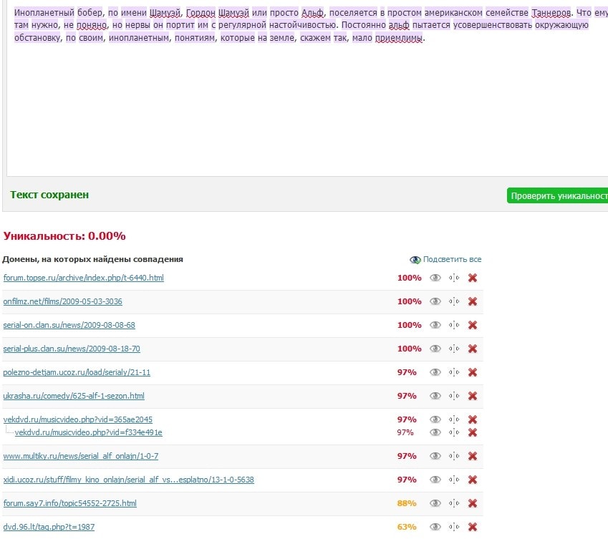
Task: Click the compare arrows icon for forum.say7.info
Action: point(454,503)
